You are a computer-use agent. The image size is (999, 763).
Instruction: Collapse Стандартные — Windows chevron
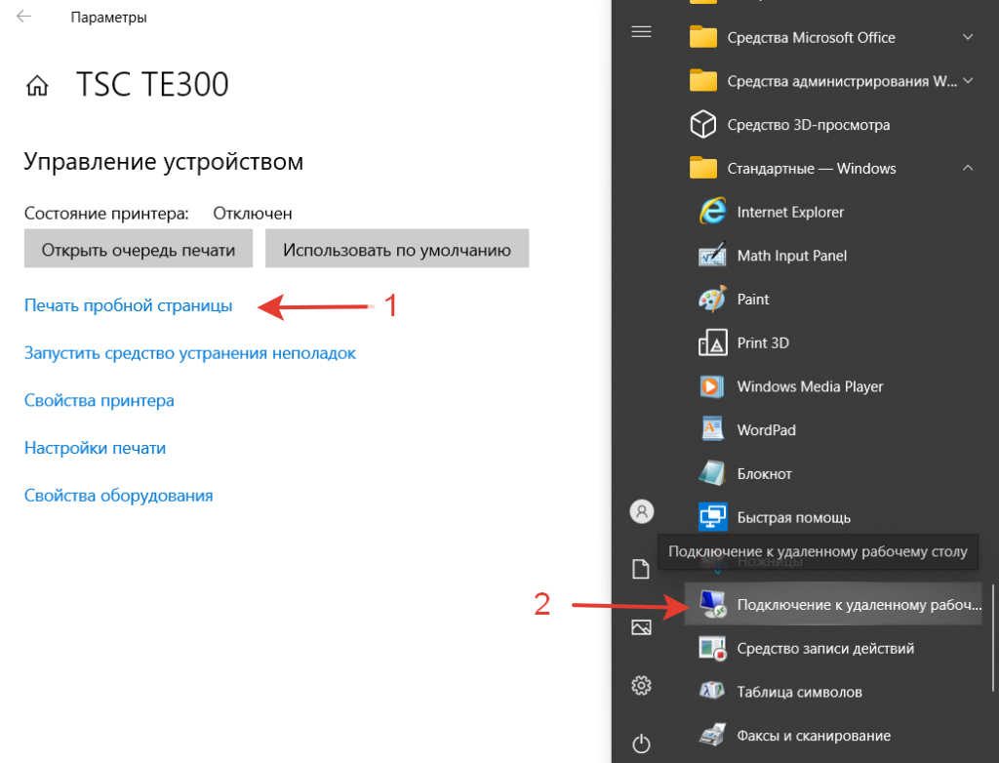968,168
